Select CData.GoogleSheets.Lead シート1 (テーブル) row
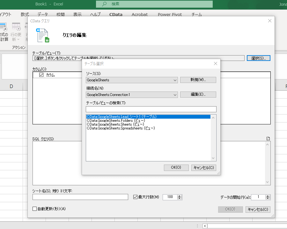Image resolution: width=287 pixels, height=229 pixels. [x=148, y=117]
